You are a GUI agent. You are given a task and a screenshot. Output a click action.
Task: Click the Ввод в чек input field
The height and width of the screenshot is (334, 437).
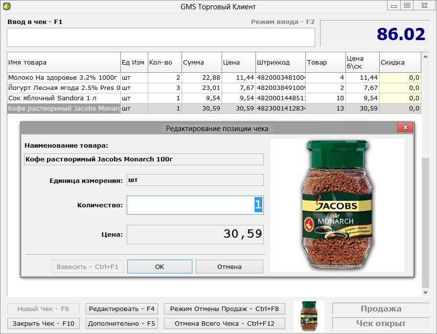click(161, 37)
